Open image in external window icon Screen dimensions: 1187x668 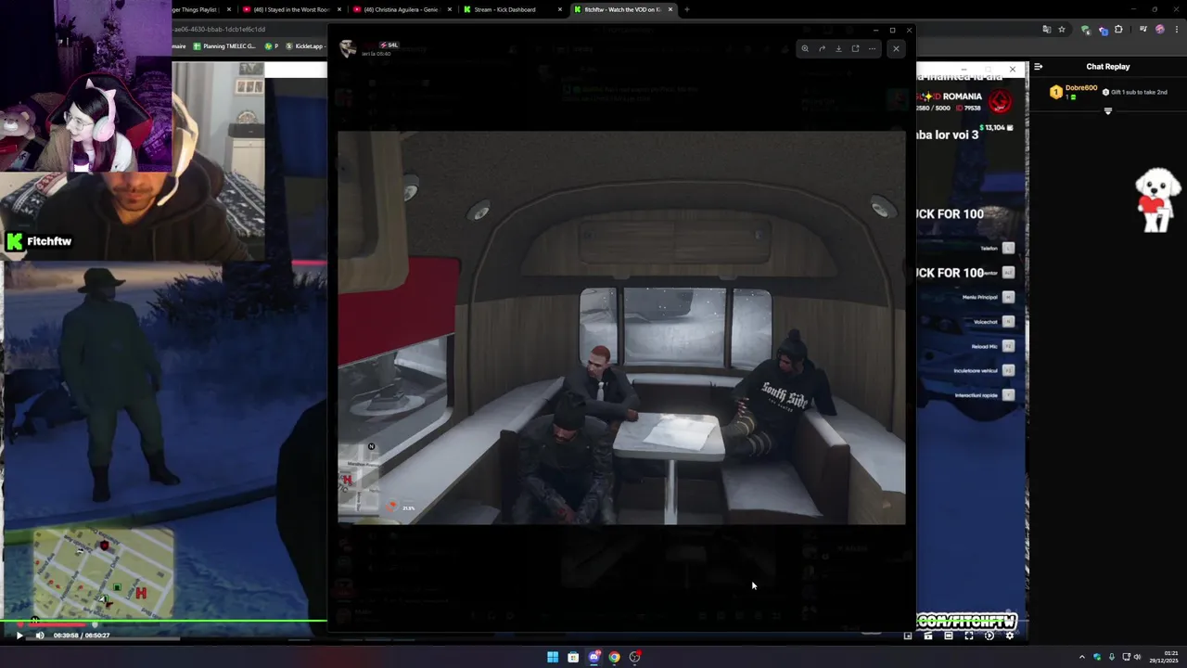click(855, 48)
